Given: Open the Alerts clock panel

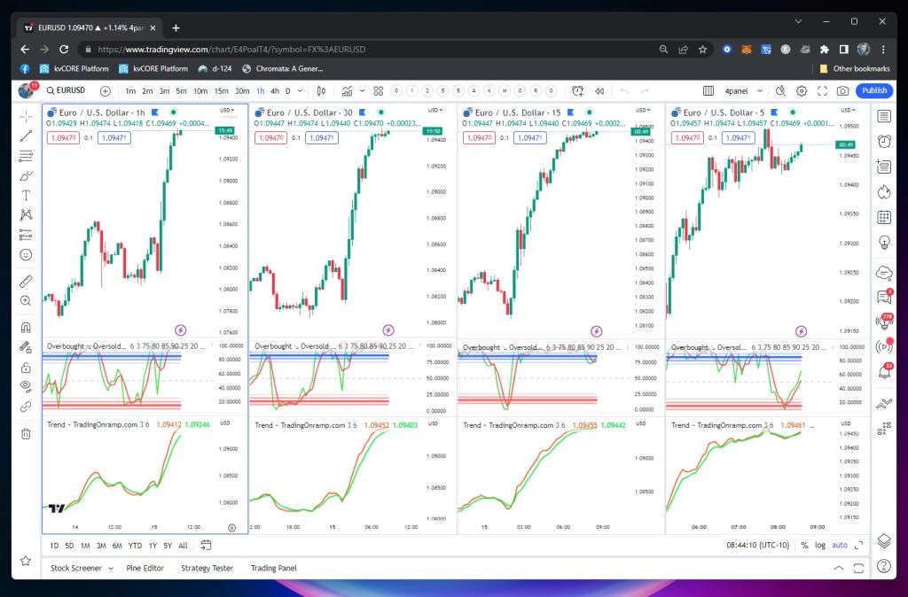Looking at the screenshot, I should (x=883, y=141).
